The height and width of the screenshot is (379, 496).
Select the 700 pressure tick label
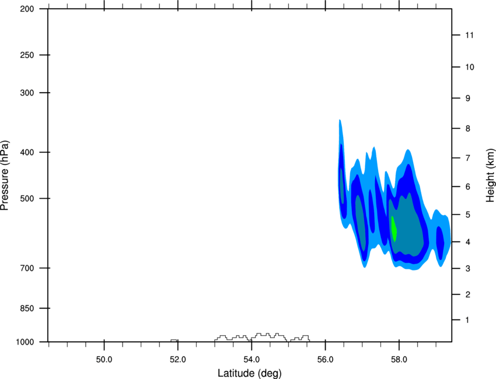click(x=27, y=268)
